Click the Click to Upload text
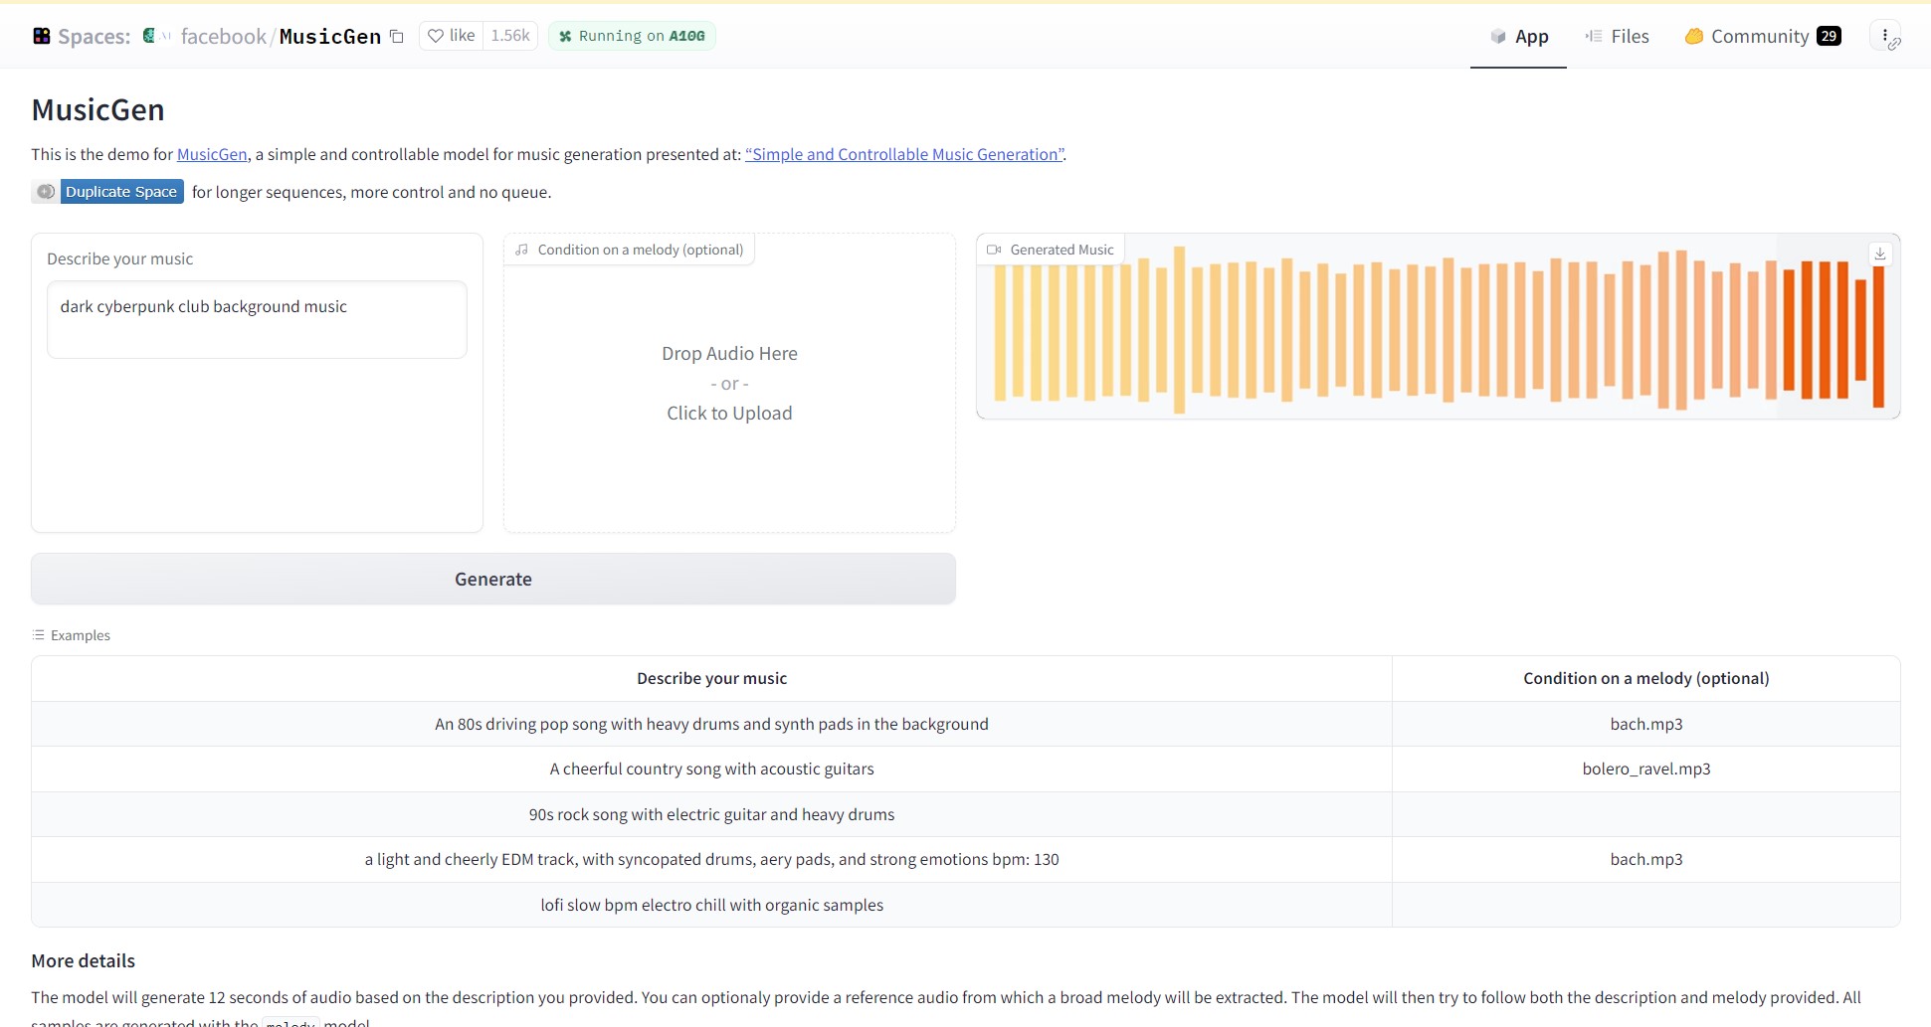Image resolution: width=1931 pixels, height=1027 pixels. 729,414
